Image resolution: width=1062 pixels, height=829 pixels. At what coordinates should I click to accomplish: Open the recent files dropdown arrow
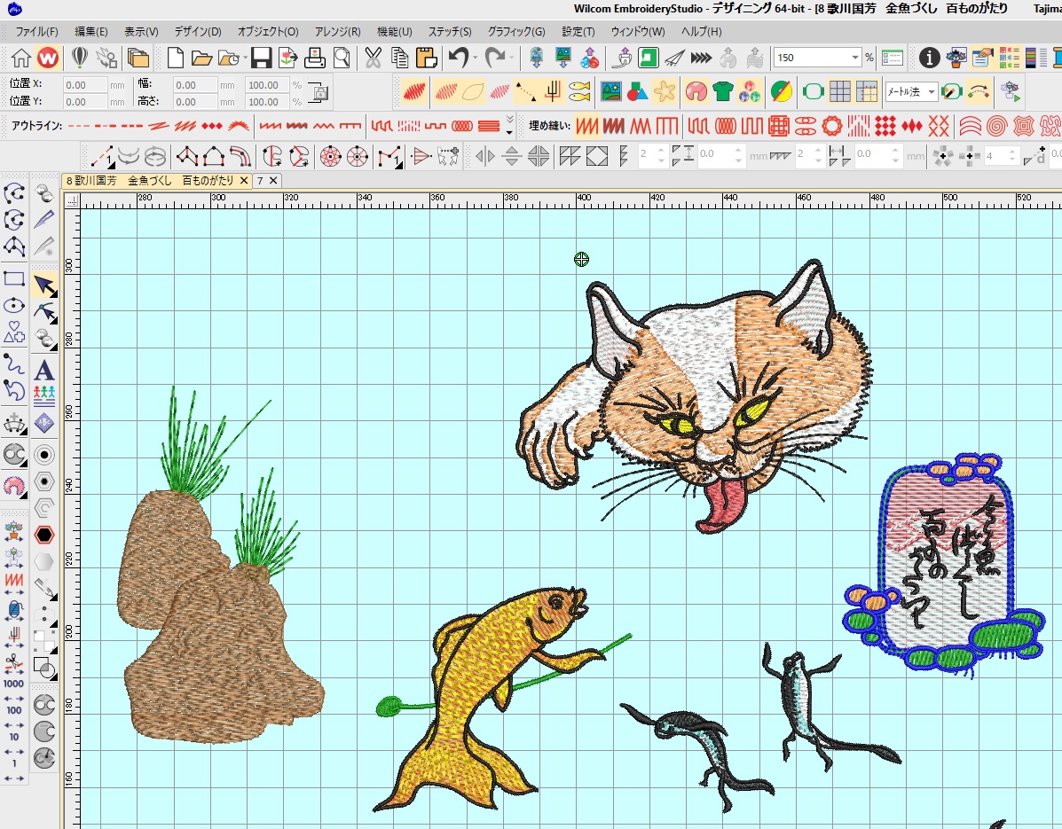tap(245, 58)
